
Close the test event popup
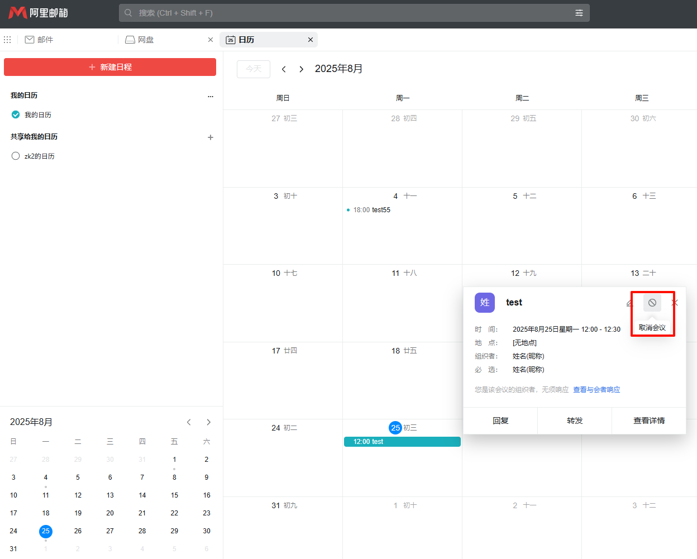click(675, 303)
